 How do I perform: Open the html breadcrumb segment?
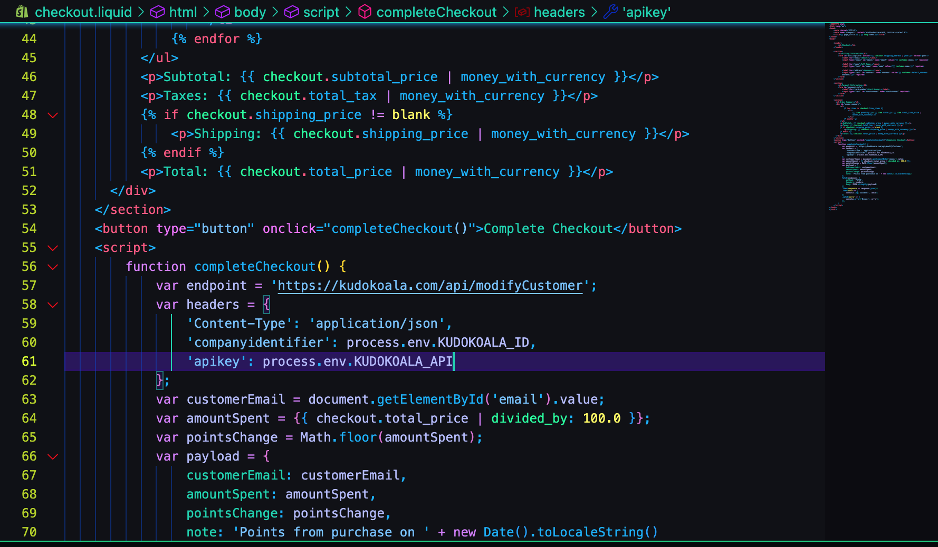click(x=183, y=12)
